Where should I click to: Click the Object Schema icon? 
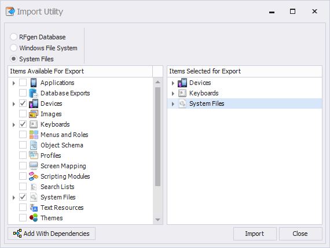[34, 145]
